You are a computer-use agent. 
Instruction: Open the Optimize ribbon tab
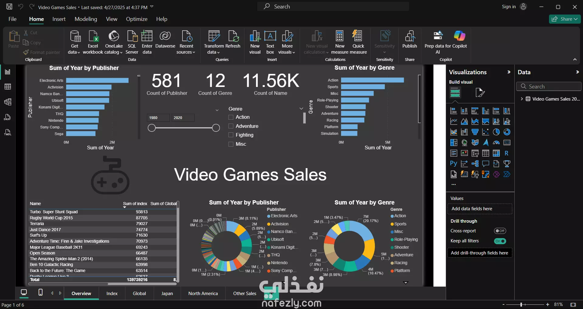[137, 19]
